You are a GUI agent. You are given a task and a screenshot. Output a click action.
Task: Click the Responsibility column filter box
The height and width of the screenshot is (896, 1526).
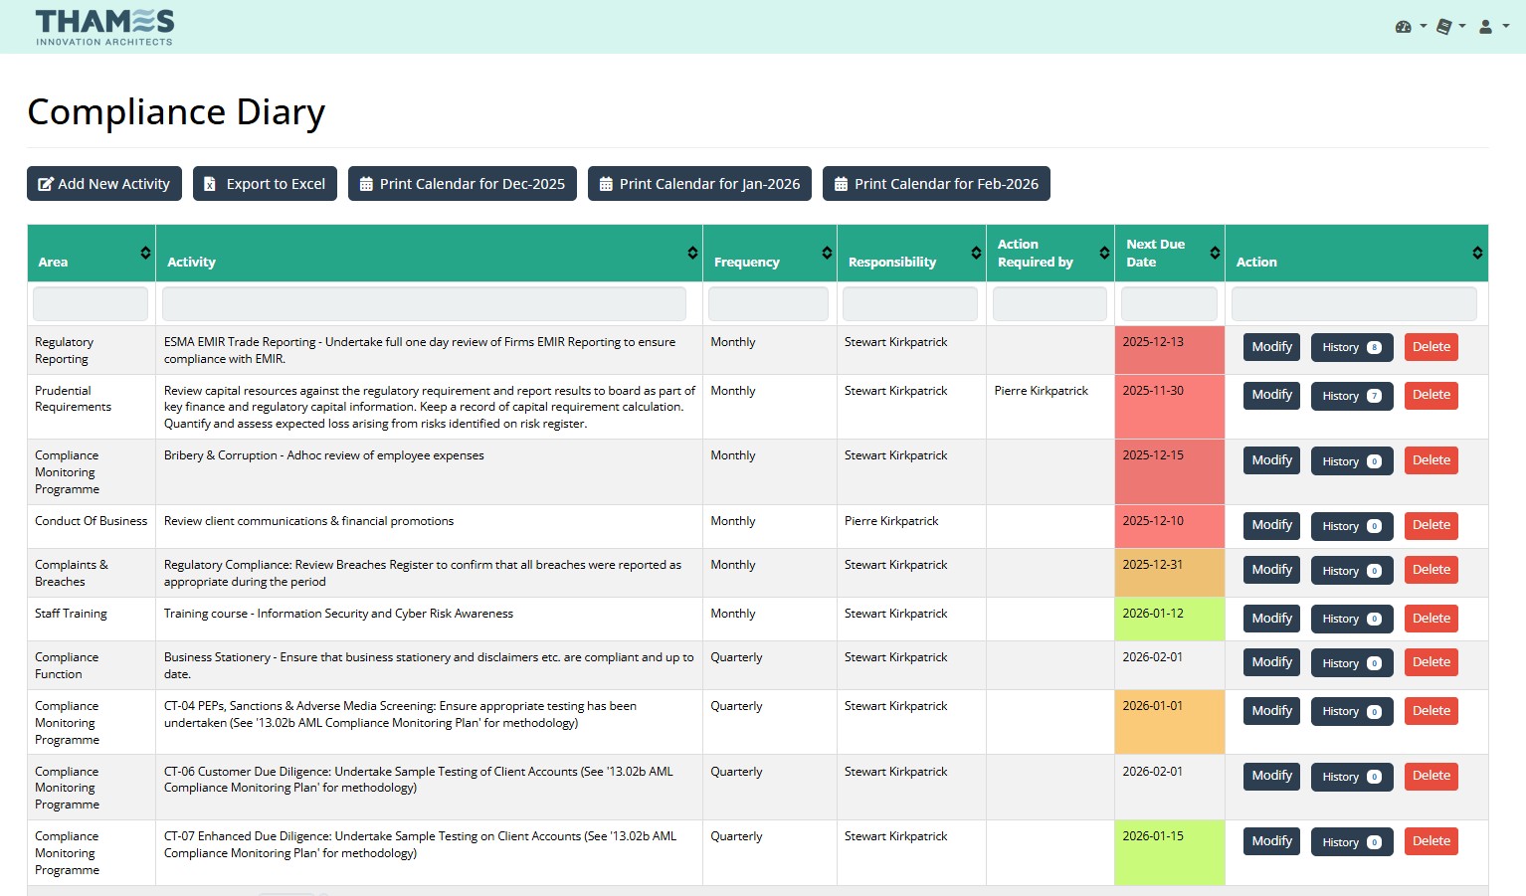(x=909, y=304)
